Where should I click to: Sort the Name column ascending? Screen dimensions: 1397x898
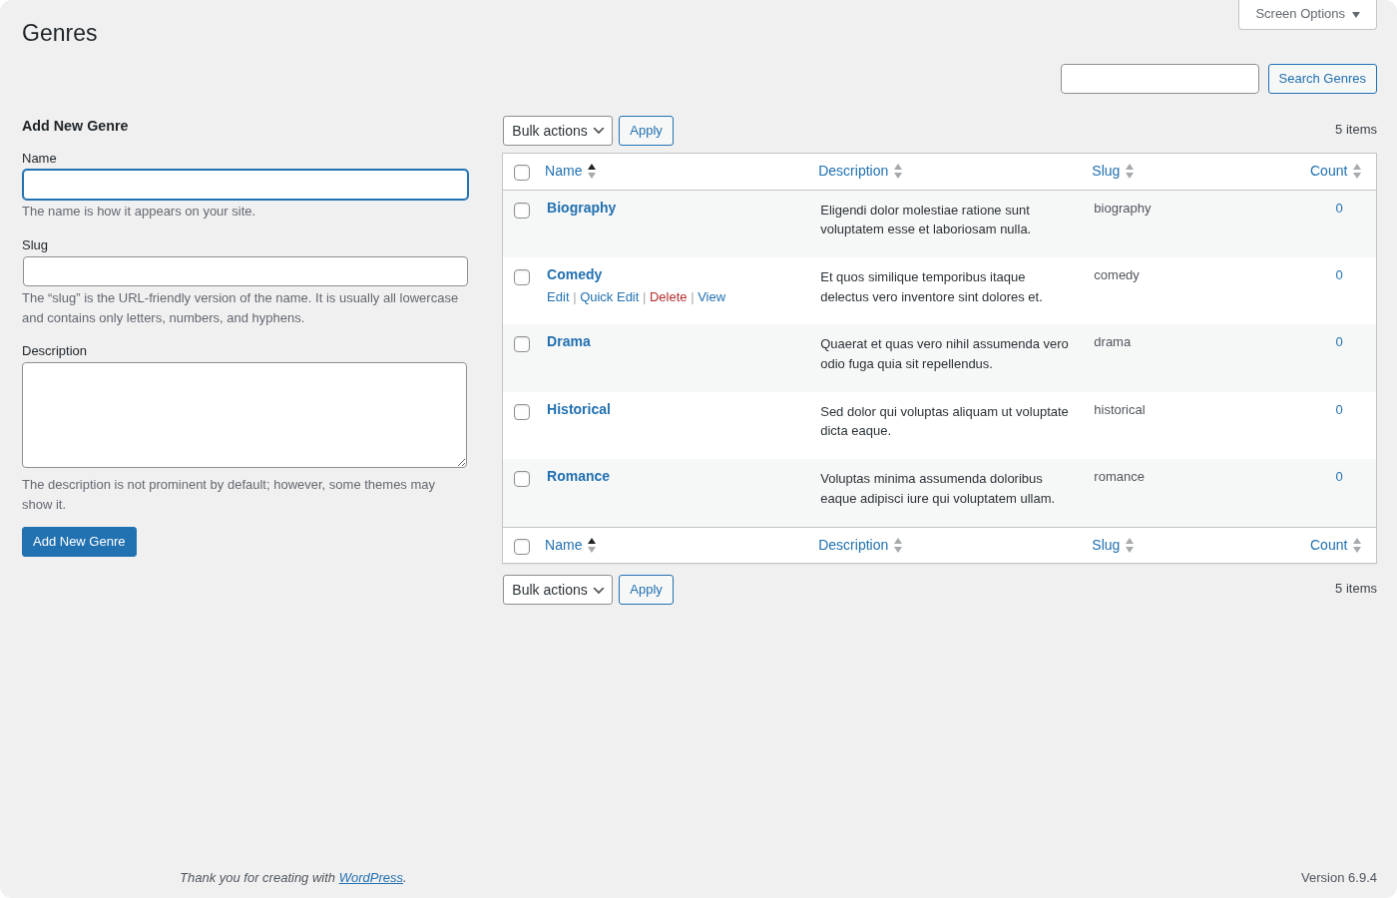(563, 171)
